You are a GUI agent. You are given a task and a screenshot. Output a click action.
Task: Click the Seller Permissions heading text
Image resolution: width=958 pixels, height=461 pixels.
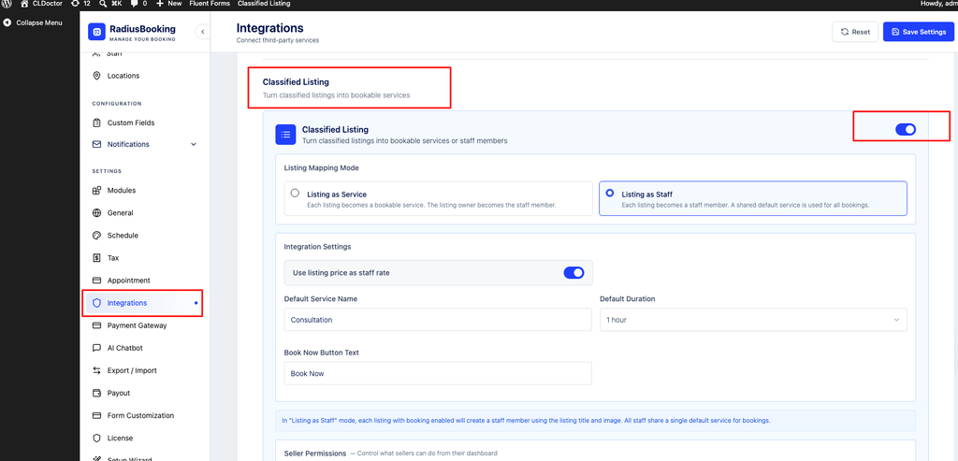[315, 454]
